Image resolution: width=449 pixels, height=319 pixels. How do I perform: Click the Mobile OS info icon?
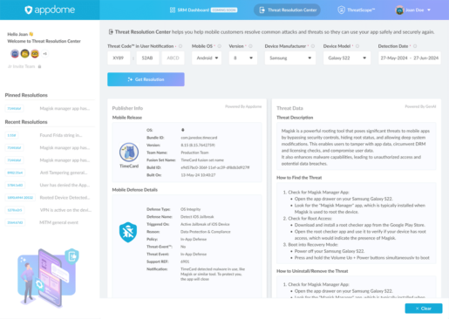[x=220, y=46]
